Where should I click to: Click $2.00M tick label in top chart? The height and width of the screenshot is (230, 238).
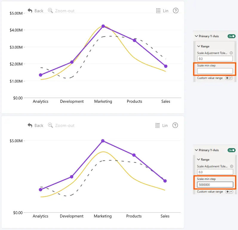[x=16, y=64]
